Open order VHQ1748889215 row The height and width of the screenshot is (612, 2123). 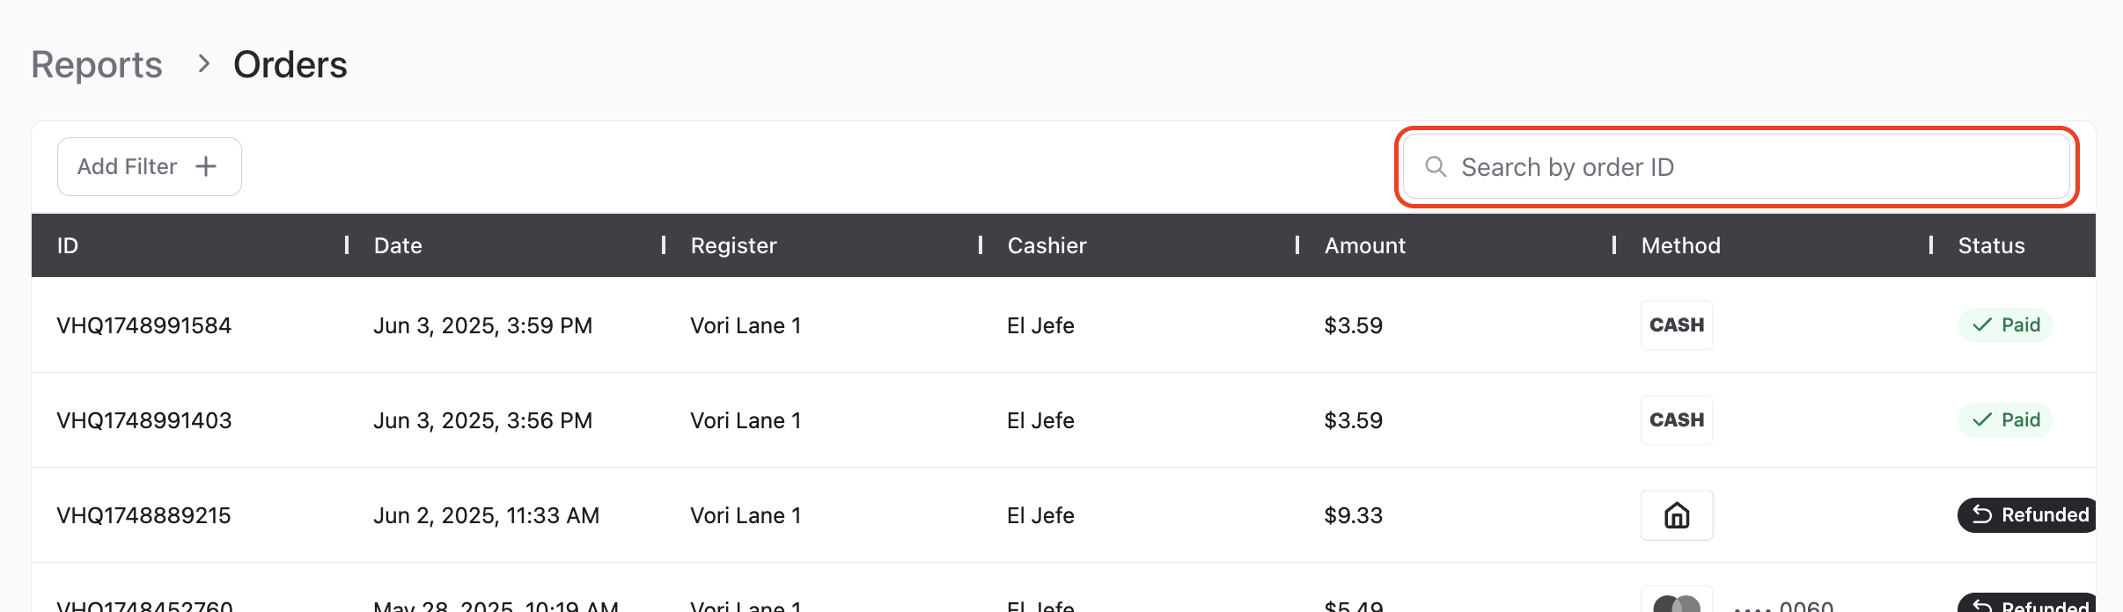[144, 515]
